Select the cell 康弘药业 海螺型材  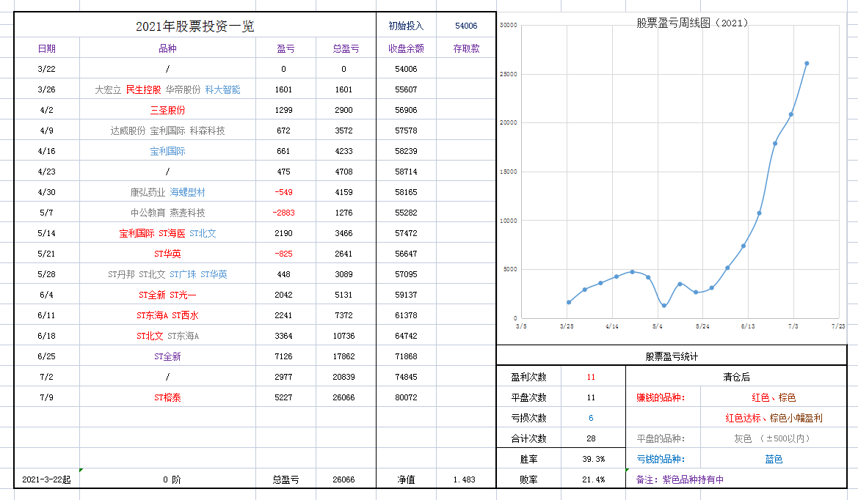(167, 192)
